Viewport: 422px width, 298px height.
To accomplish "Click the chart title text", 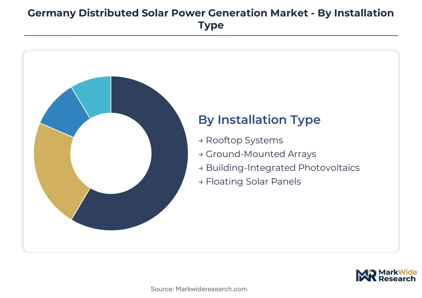I will click(x=211, y=19).
